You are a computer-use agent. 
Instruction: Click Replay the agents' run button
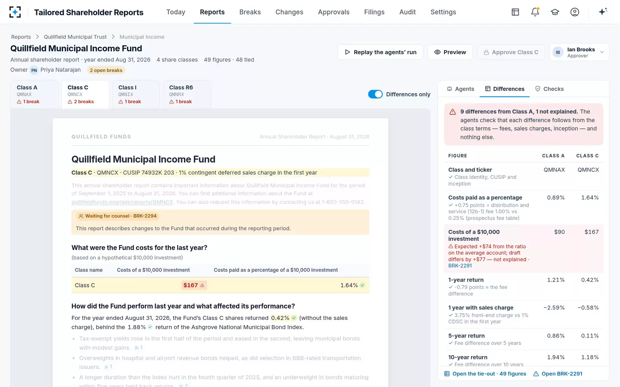[x=380, y=52]
